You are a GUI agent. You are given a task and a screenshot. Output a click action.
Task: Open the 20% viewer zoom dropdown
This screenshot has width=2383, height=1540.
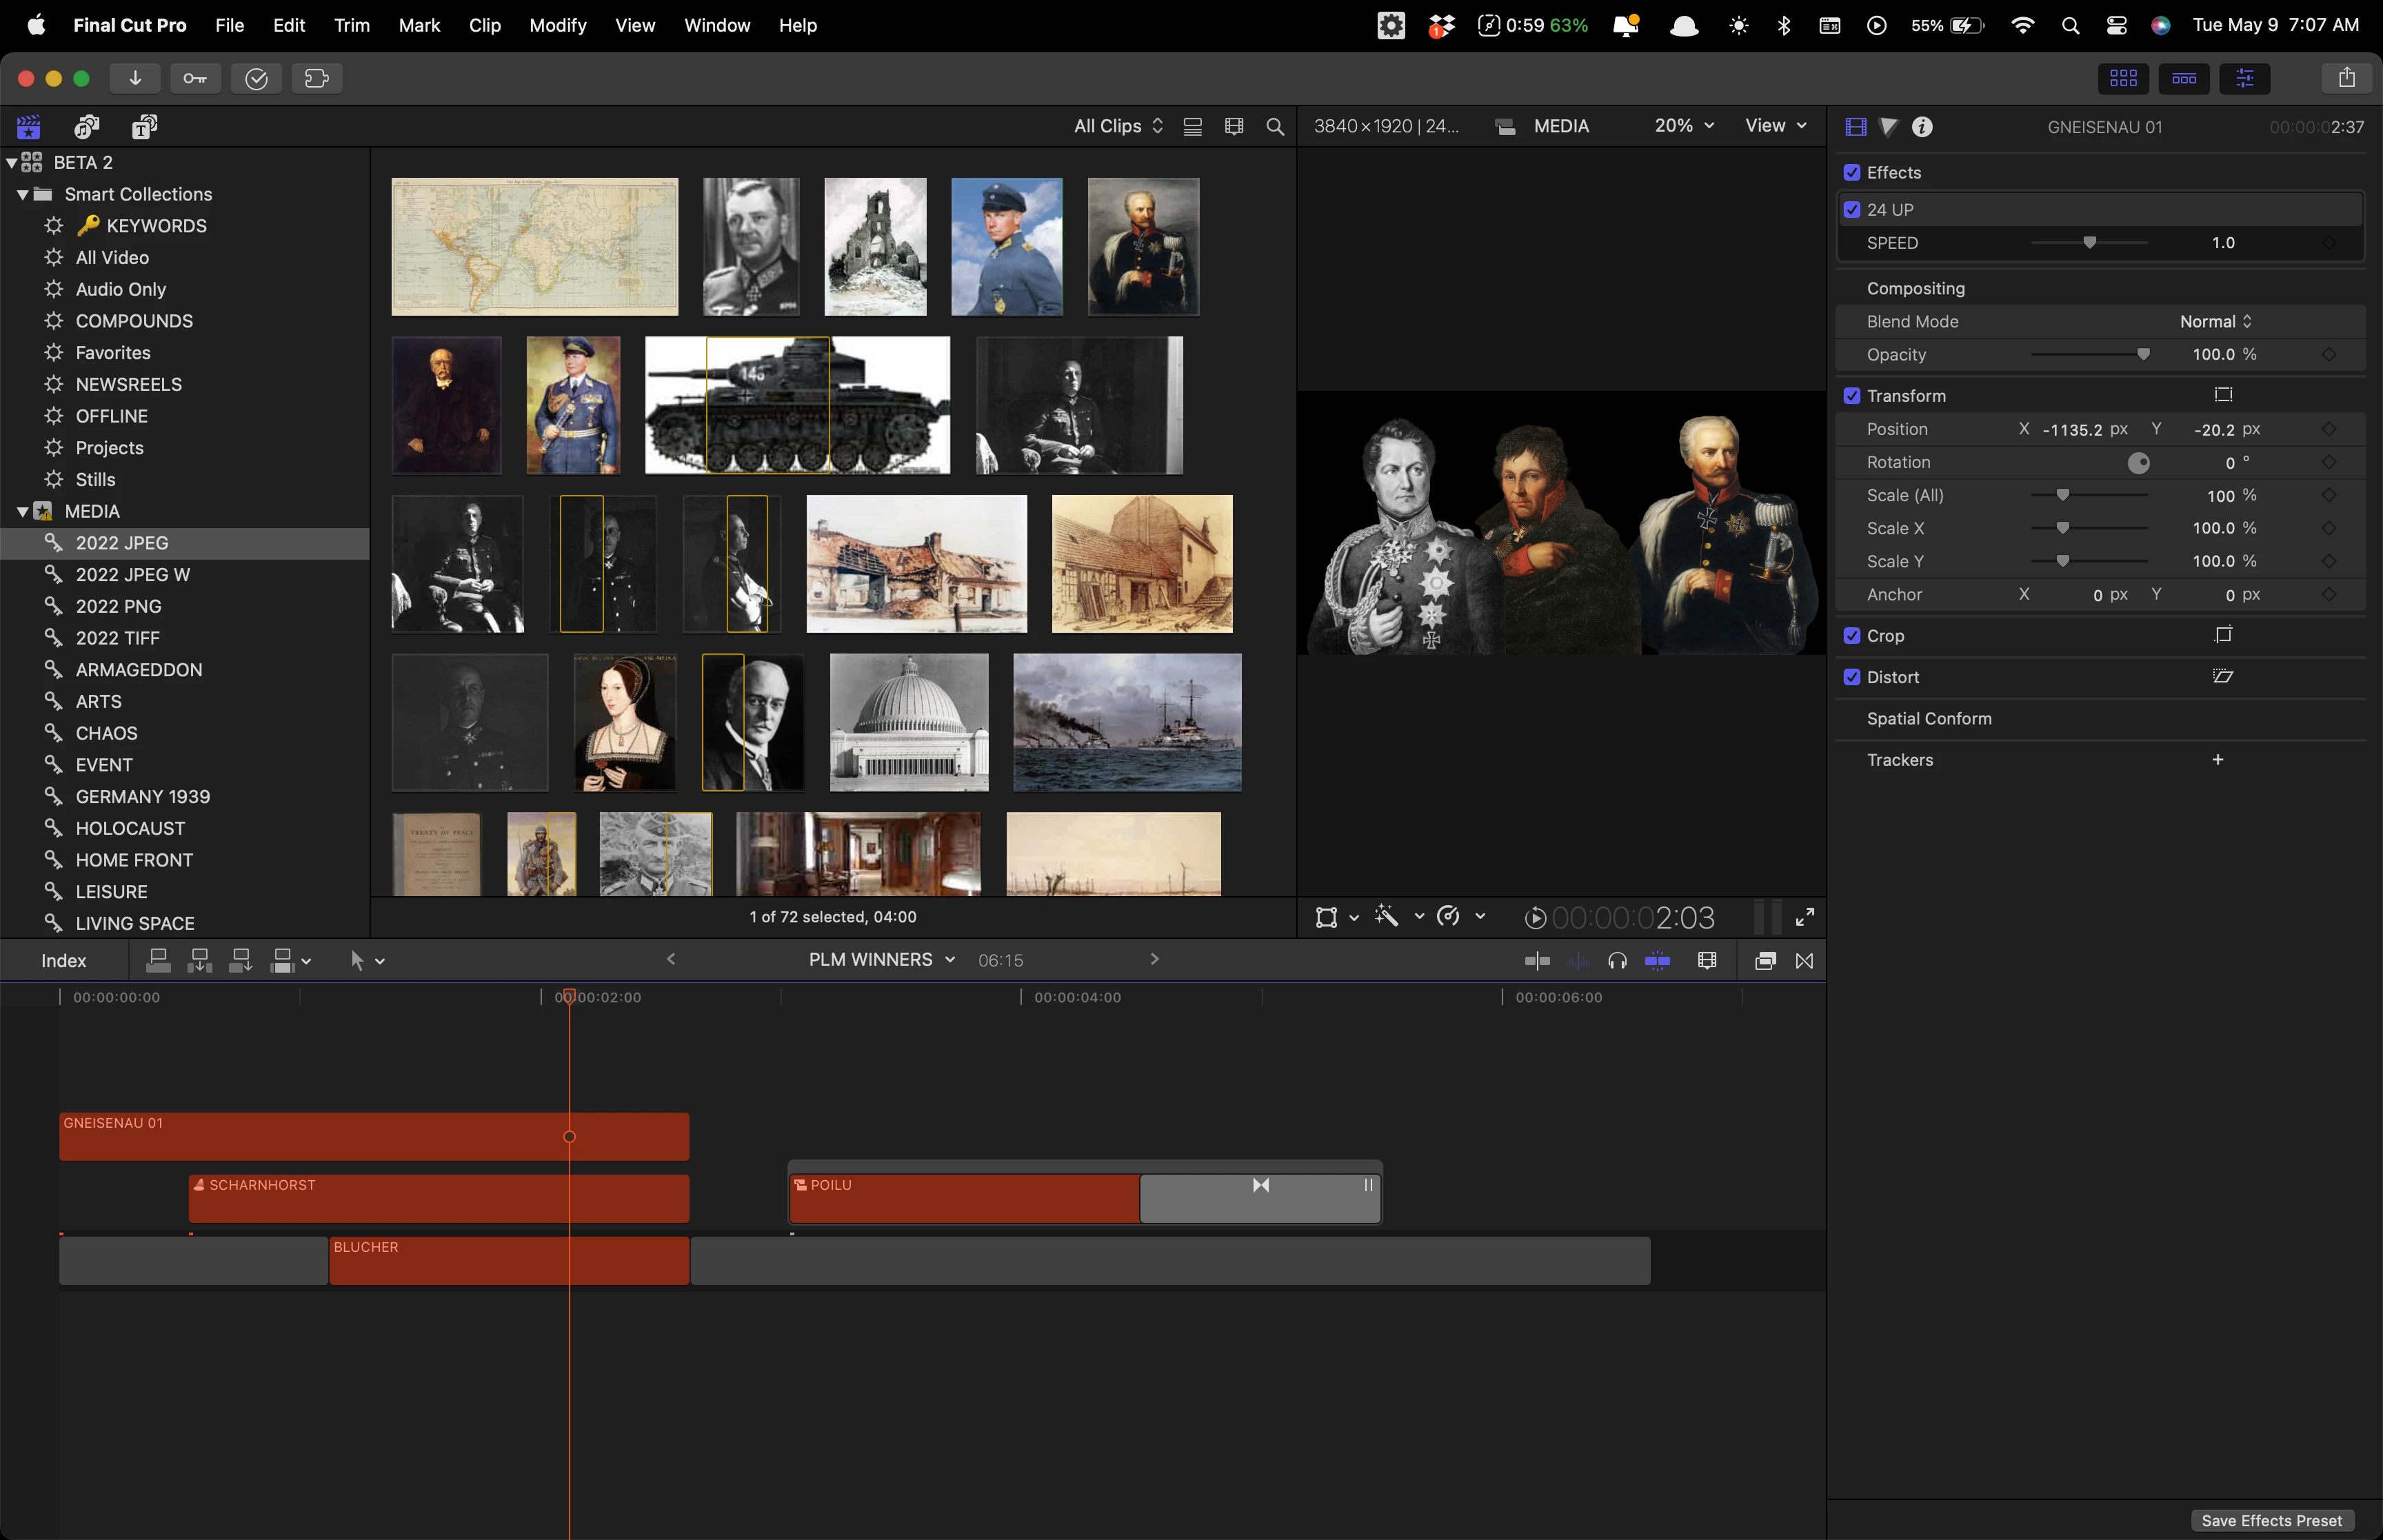pos(1684,126)
